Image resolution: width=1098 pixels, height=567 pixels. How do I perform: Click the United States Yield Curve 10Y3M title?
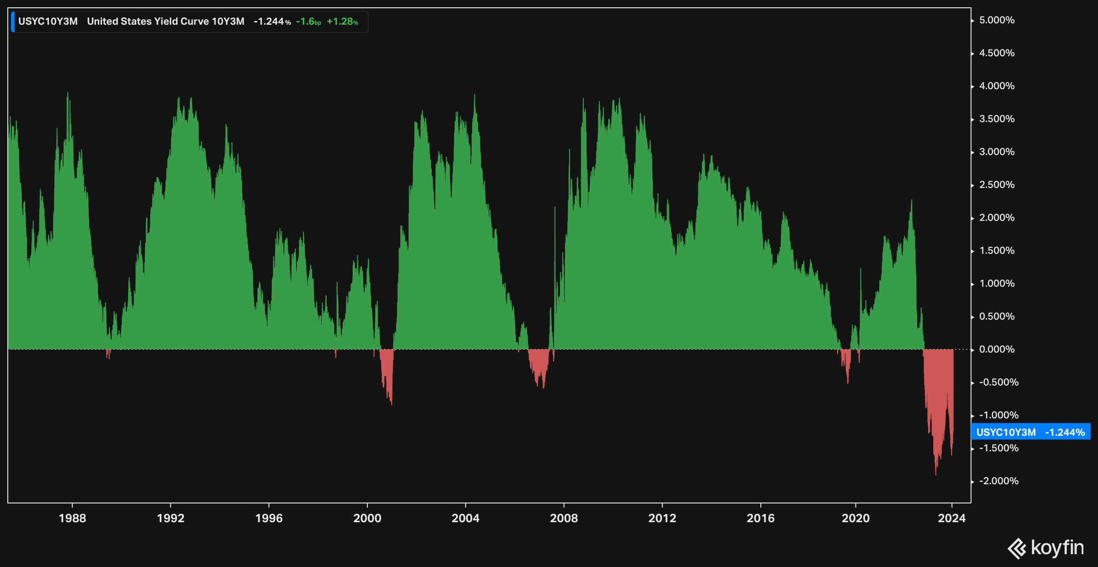166,21
